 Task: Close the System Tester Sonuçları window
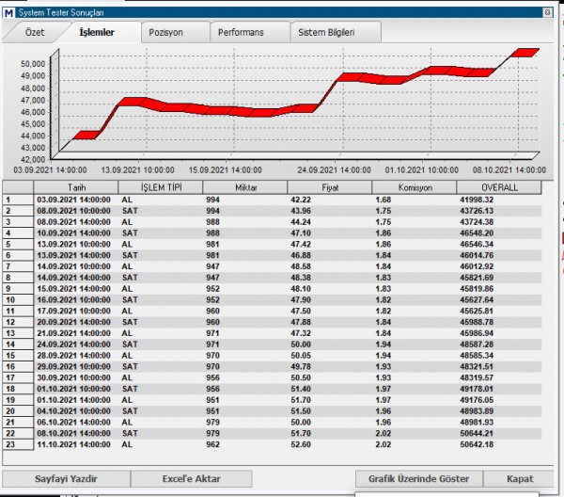click(x=547, y=12)
